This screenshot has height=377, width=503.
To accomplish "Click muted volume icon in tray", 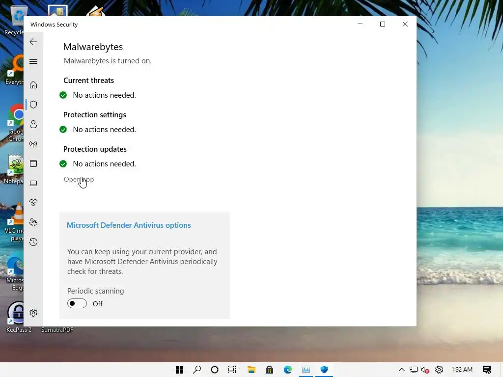I will (425, 370).
